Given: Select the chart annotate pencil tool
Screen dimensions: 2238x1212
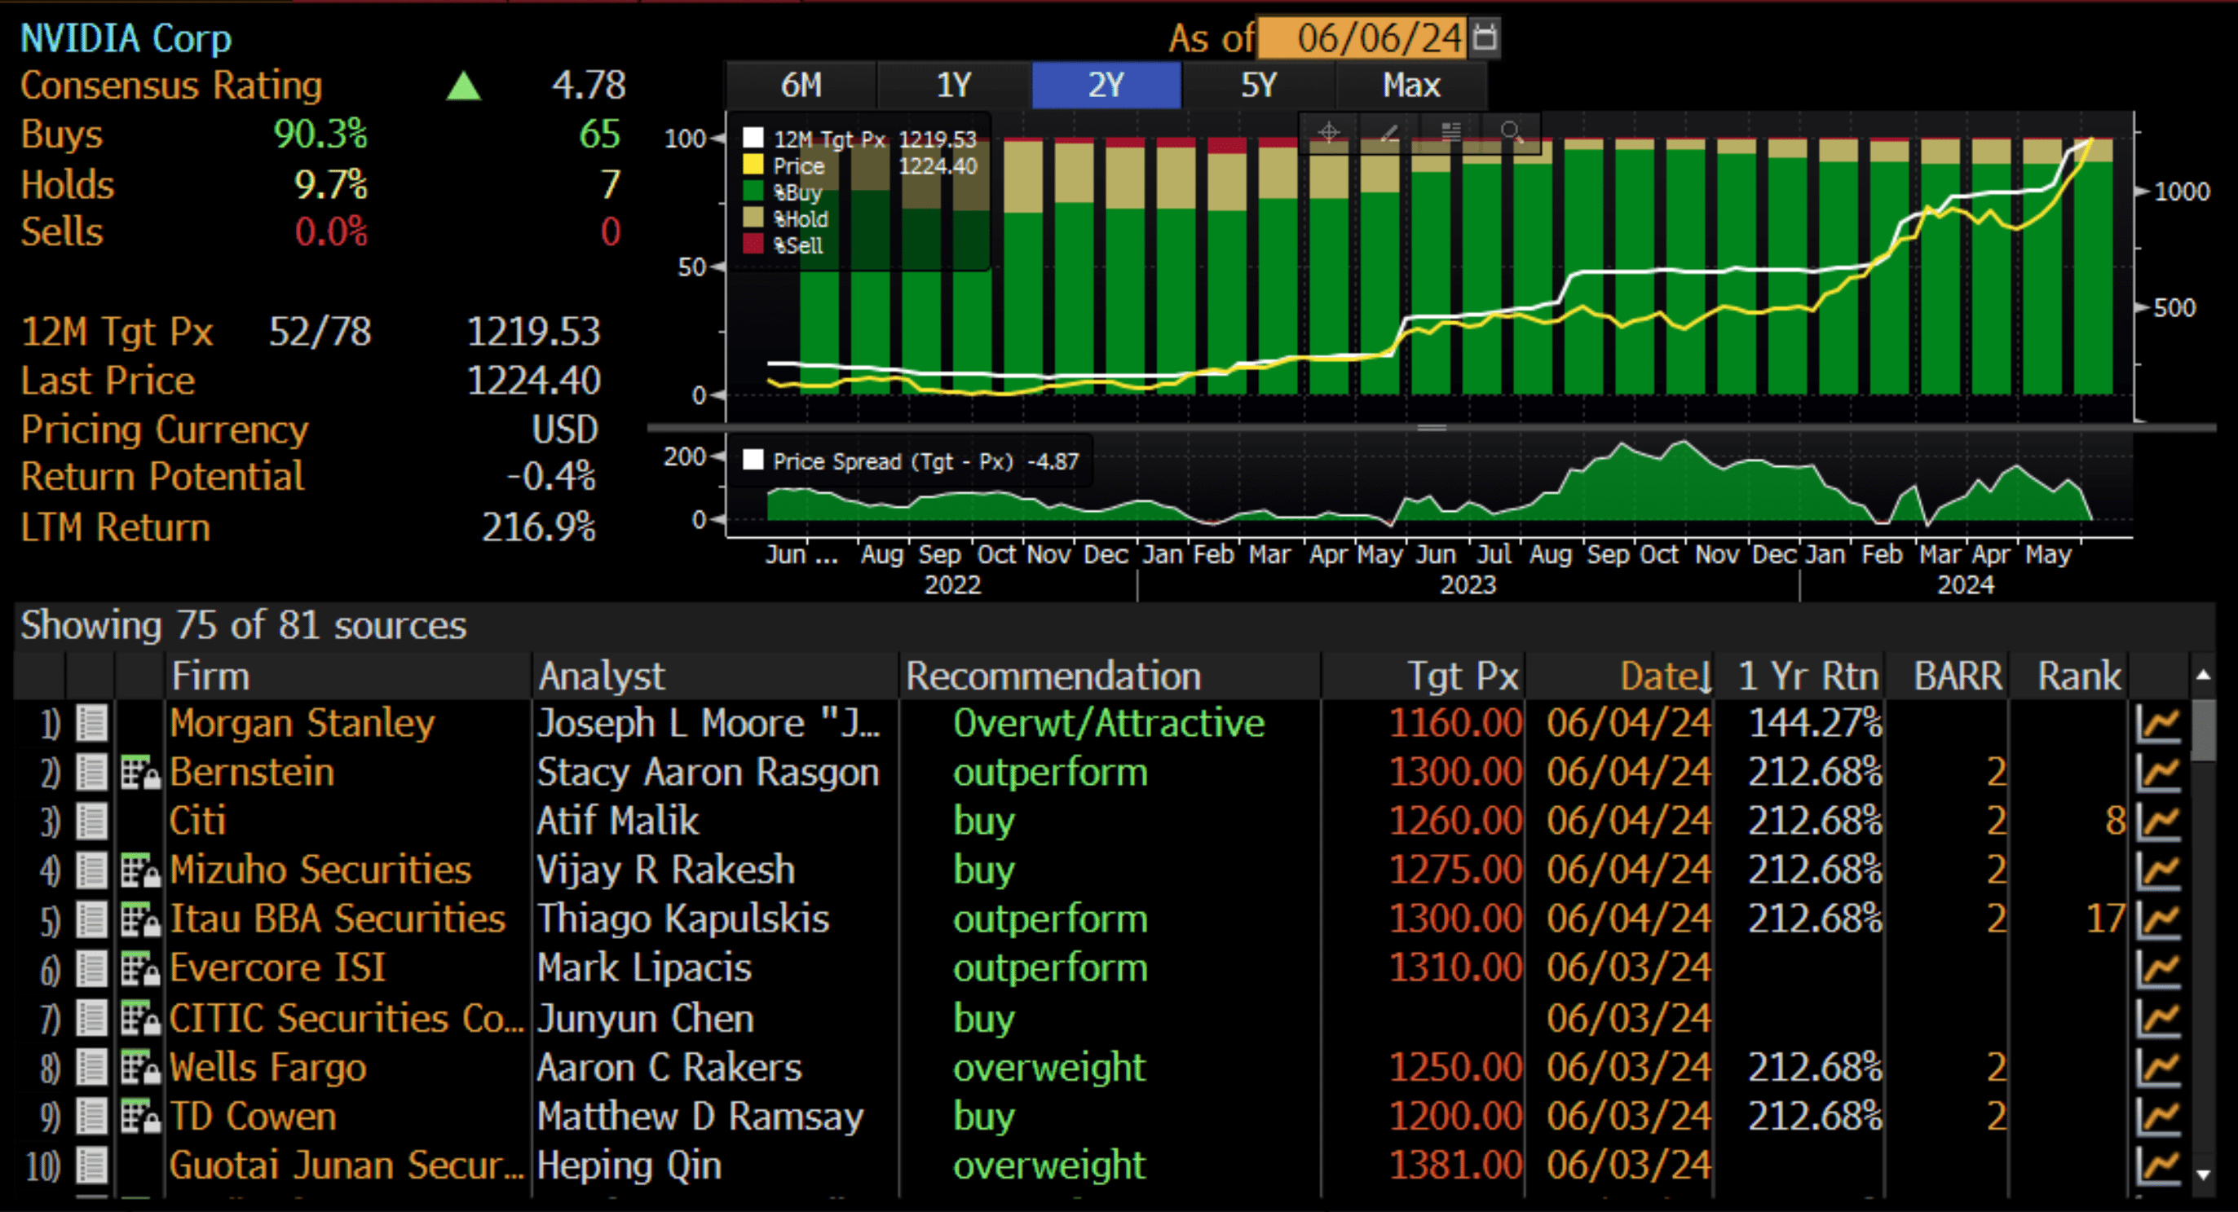Looking at the screenshot, I should point(1390,132).
